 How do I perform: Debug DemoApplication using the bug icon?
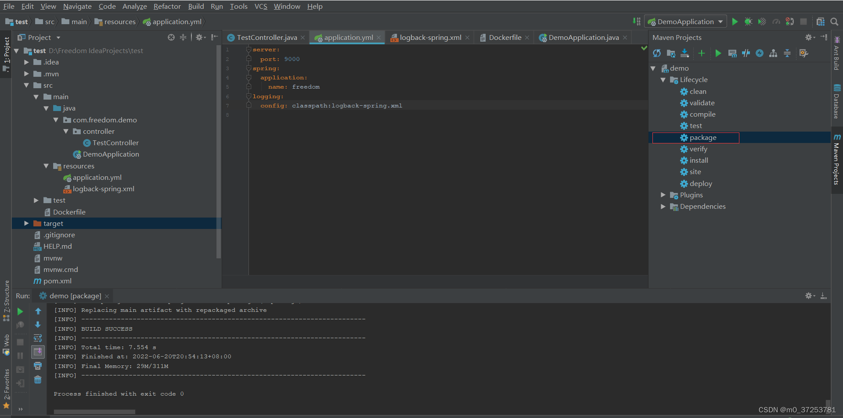(749, 21)
